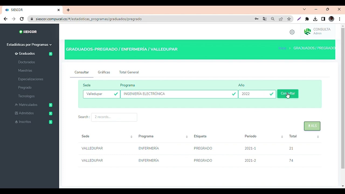Open the Sede dropdown showing Valledupar
This screenshot has width=345, height=194.
pyautogui.click(x=102, y=94)
